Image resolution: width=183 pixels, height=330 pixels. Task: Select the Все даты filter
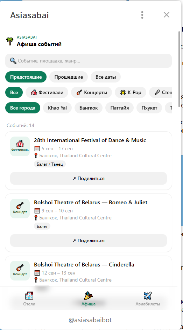(x=106, y=77)
